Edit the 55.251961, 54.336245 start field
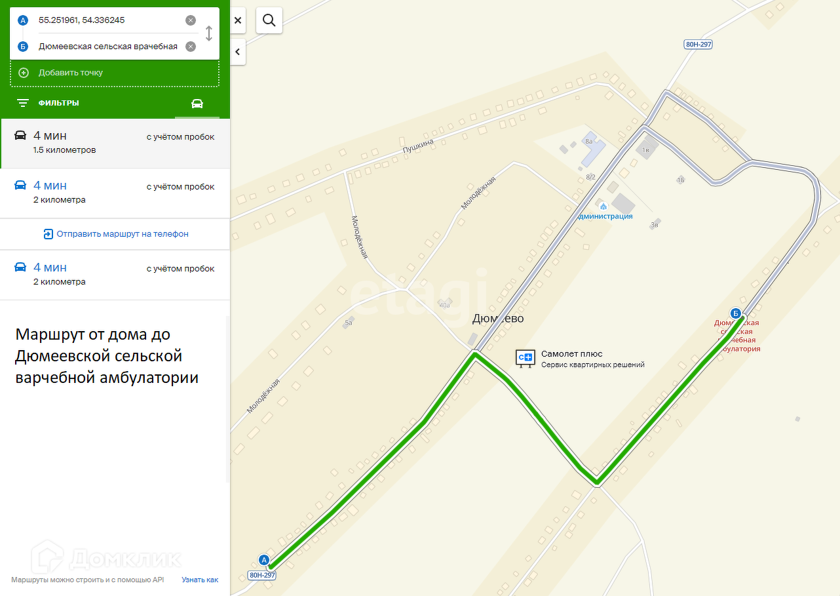The image size is (840, 596). coord(108,20)
